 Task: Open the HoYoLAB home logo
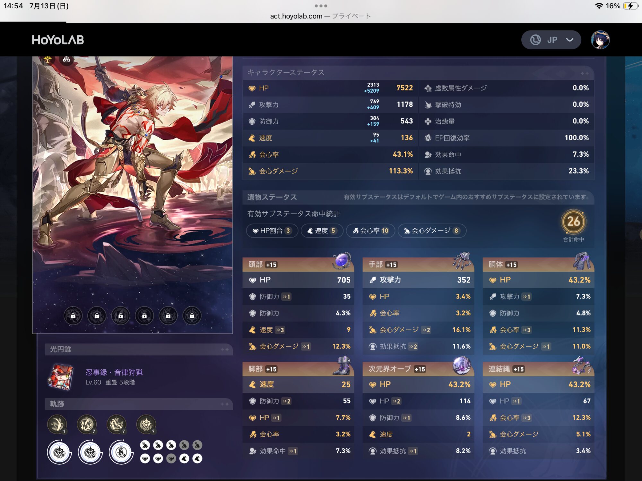[x=58, y=40]
